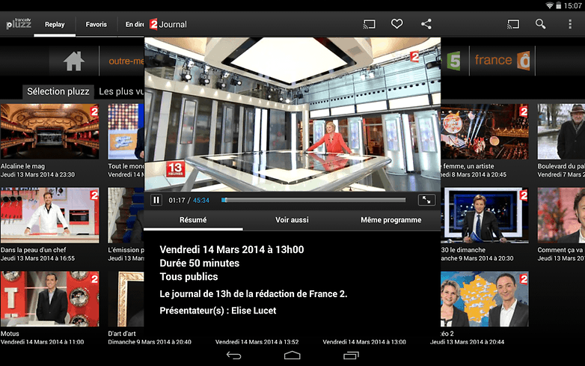
Task: Open the Tout le monde thumbnail
Action: (x=126, y=132)
